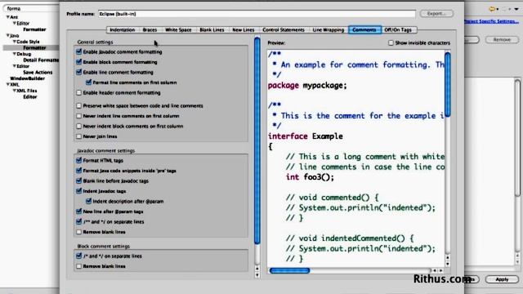Enable Javadoc comment formatting checkbox

click(79, 51)
